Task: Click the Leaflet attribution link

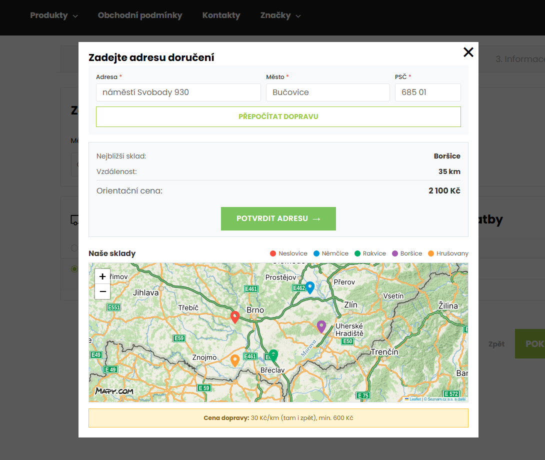Action: (414, 399)
